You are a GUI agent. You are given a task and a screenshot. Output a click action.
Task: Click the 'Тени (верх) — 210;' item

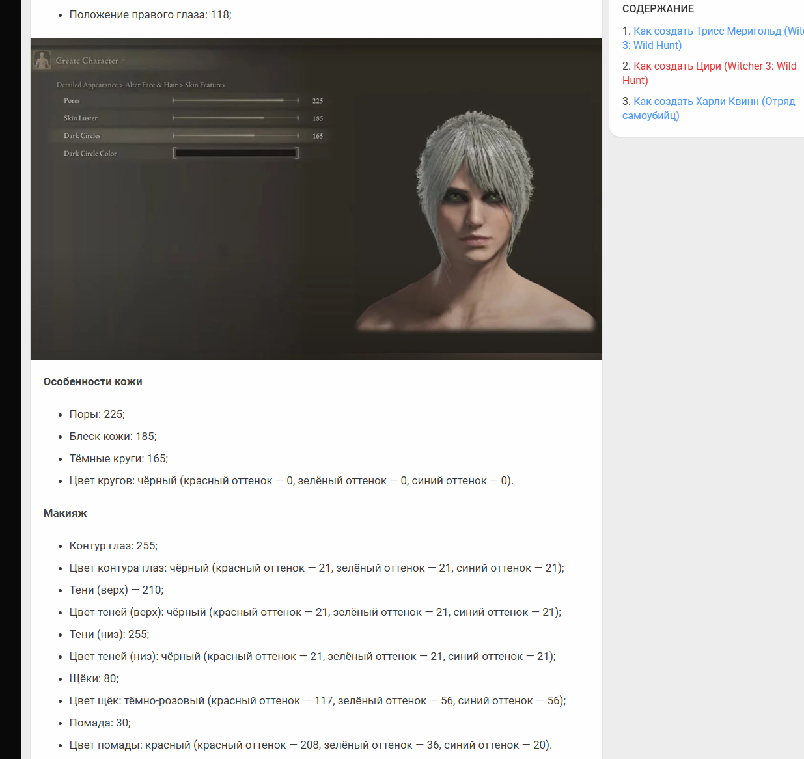click(x=117, y=590)
